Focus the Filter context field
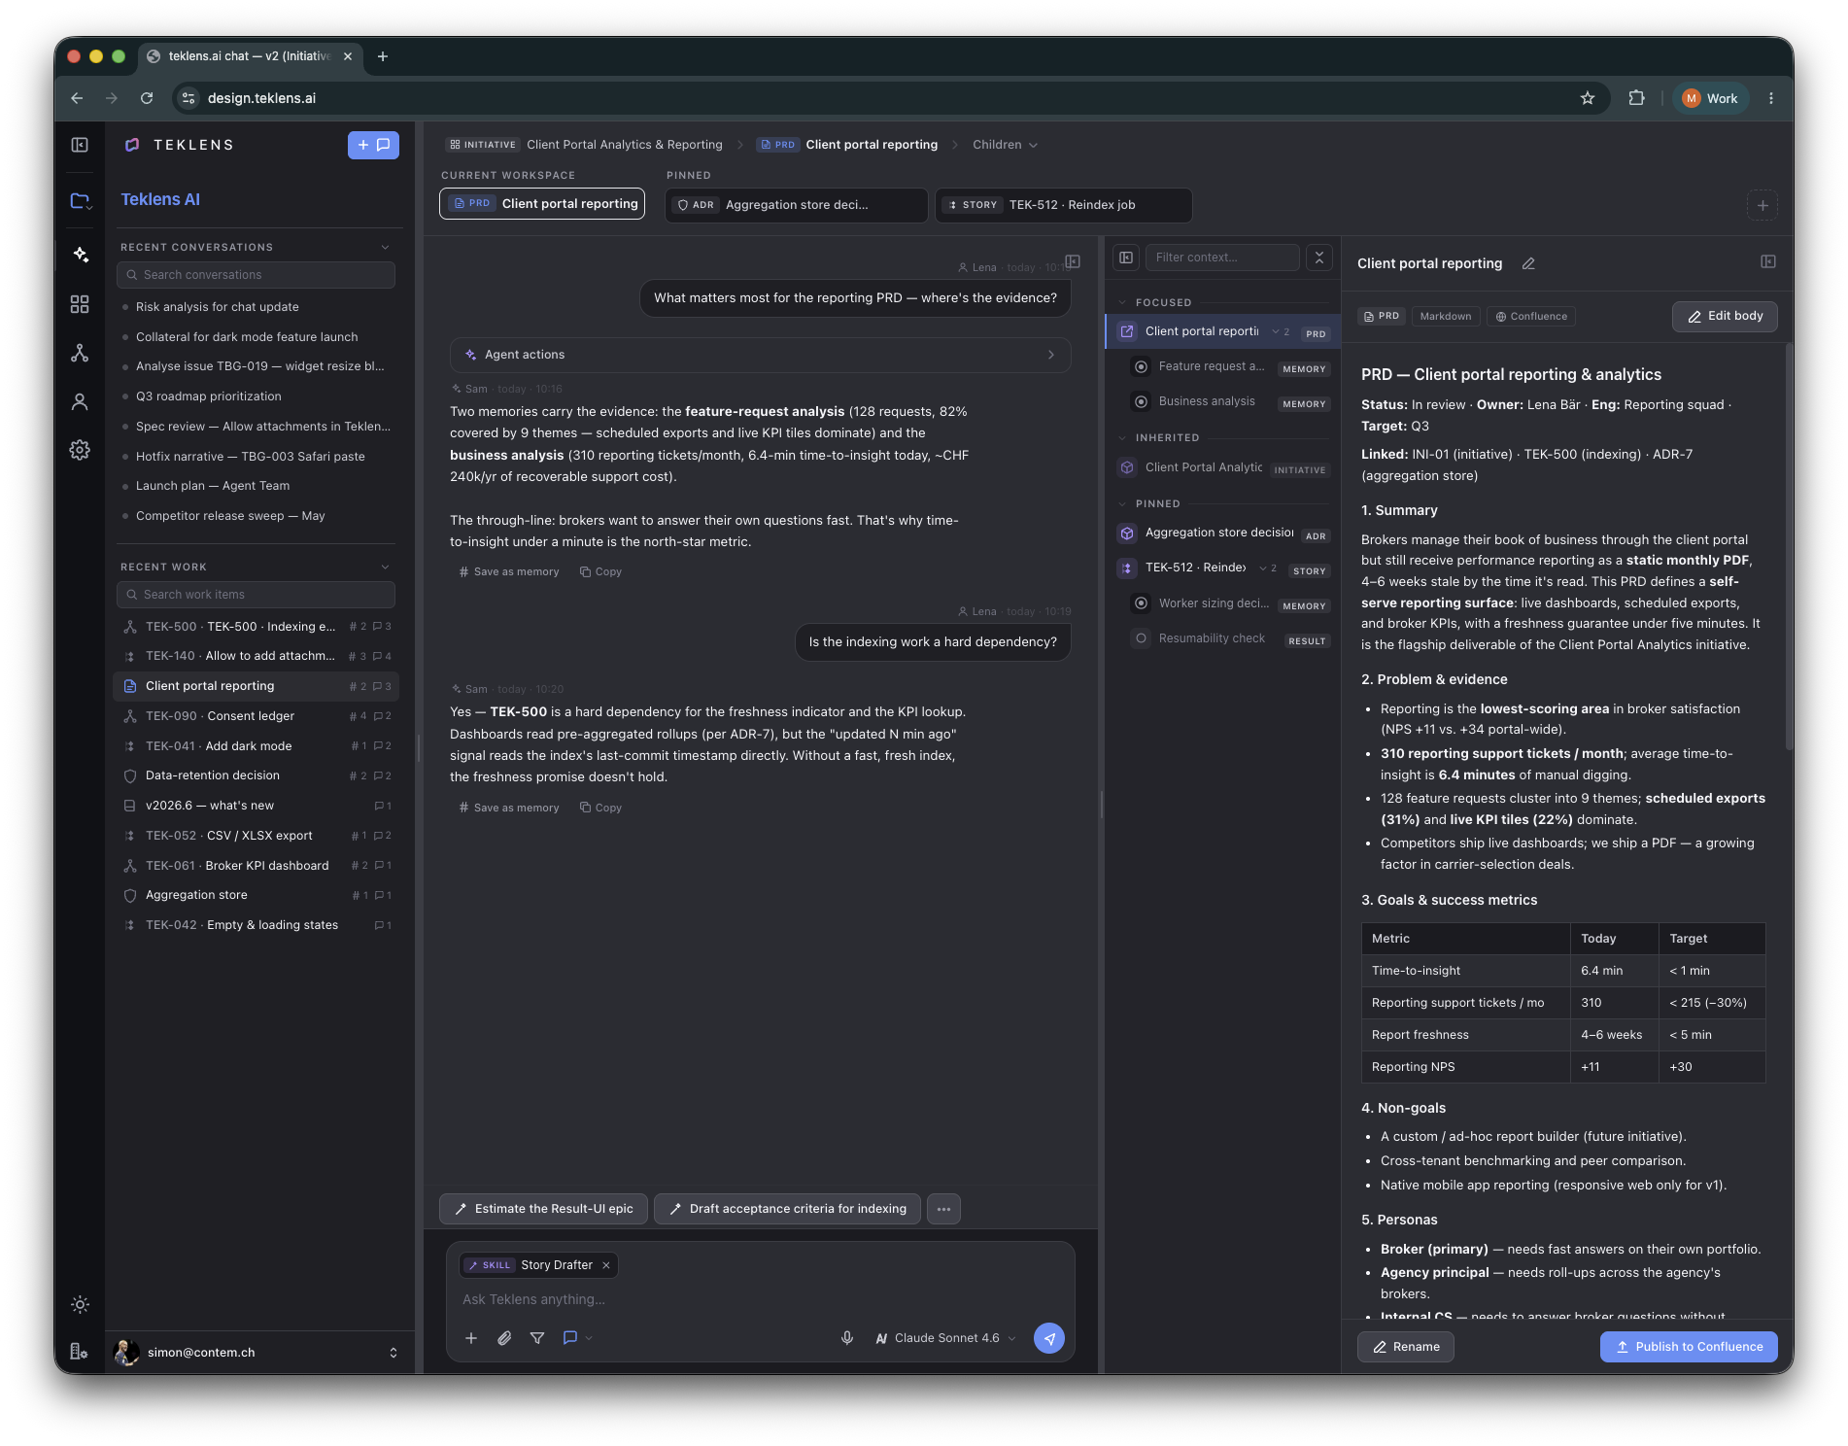The image size is (1848, 1446). click(1222, 258)
